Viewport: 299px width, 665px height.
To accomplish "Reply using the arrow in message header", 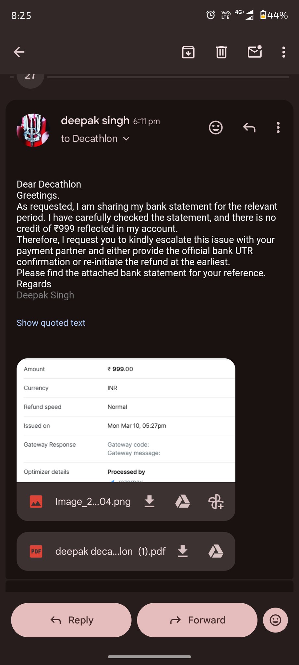I will [x=249, y=128].
